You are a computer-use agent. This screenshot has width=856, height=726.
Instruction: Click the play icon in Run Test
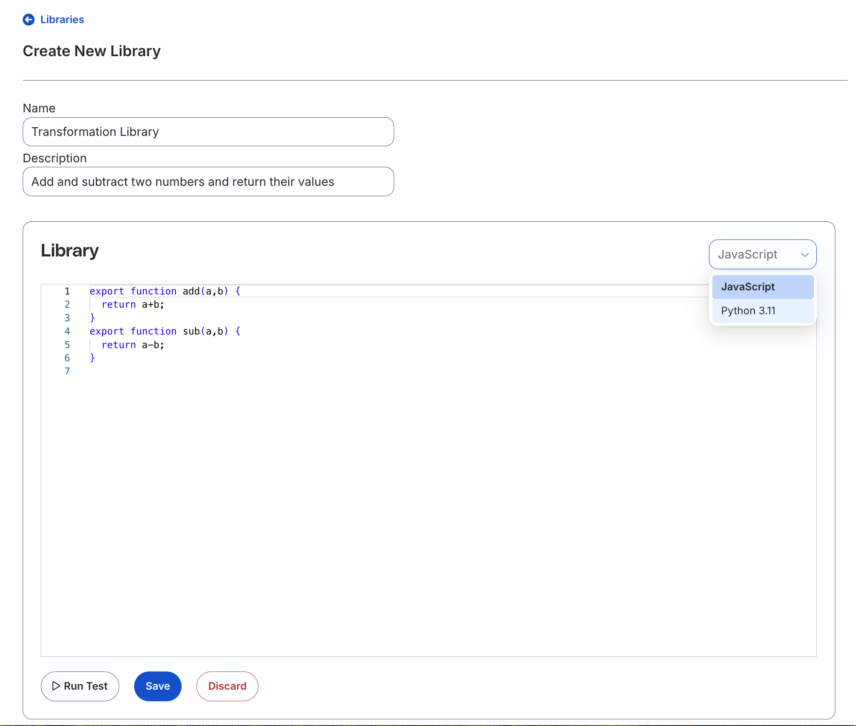click(56, 686)
